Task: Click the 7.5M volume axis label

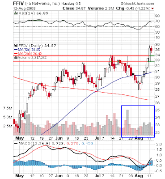Action: (8, 108)
